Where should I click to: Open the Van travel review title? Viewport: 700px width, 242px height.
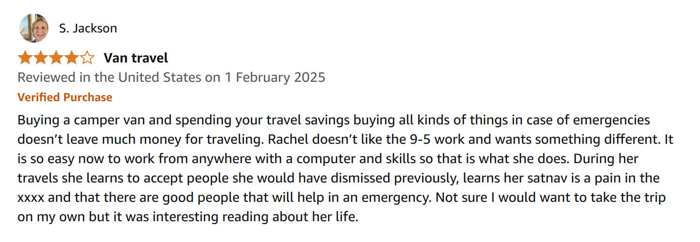pyautogui.click(x=136, y=59)
